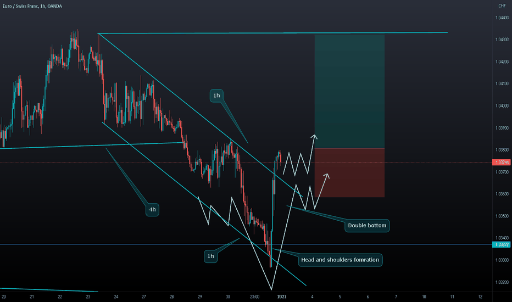Viewport: 512px width, 302px height.
Task: Click the date label 22 on time axis
Action: [x=60, y=297]
